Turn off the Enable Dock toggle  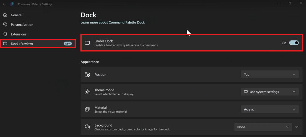point(294,43)
